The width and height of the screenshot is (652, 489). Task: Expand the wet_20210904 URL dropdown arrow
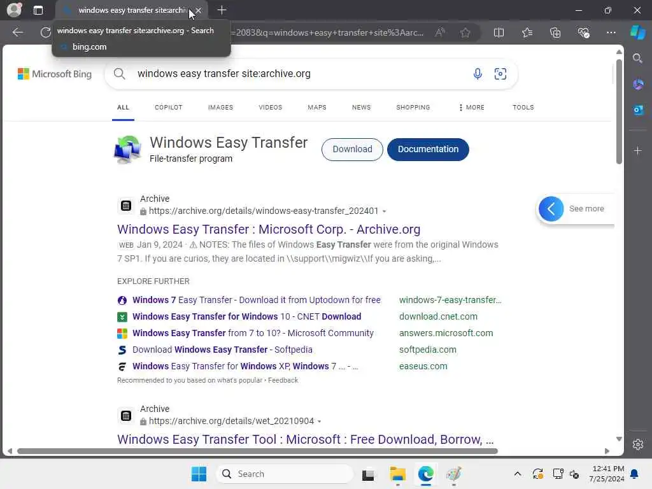click(320, 422)
